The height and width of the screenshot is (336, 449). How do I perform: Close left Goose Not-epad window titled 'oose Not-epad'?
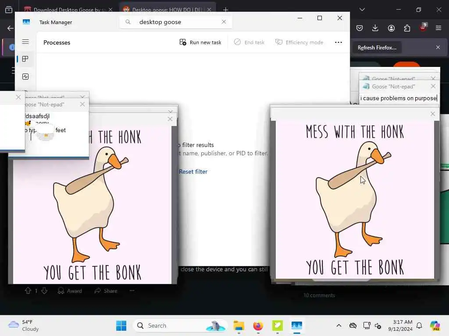click(x=82, y=104)
